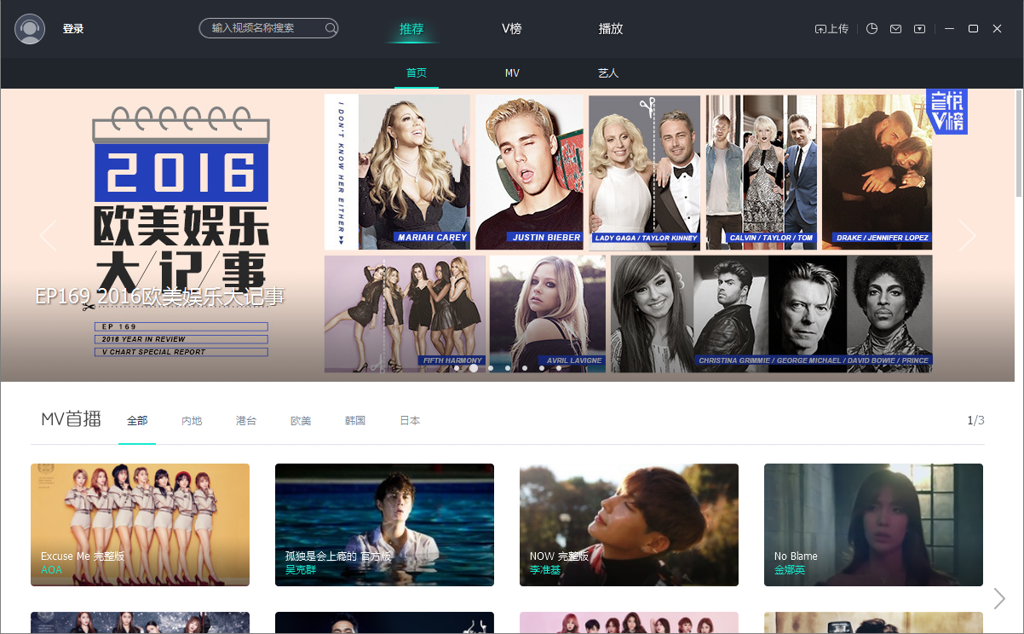Select the sixth banner carousel dot

click(x=542, y=368)
